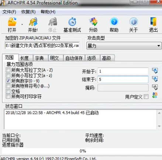Open the 文件(F) menu
Viewport: 162px width, 160px height.
click(x=9, y=12)
